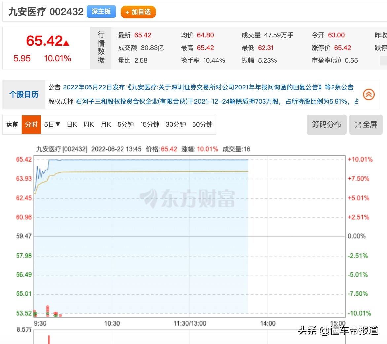The height and width of the screenshot is (344, 387).
Task: Click the 最低 62.31 value
Action: pos(265,48)
